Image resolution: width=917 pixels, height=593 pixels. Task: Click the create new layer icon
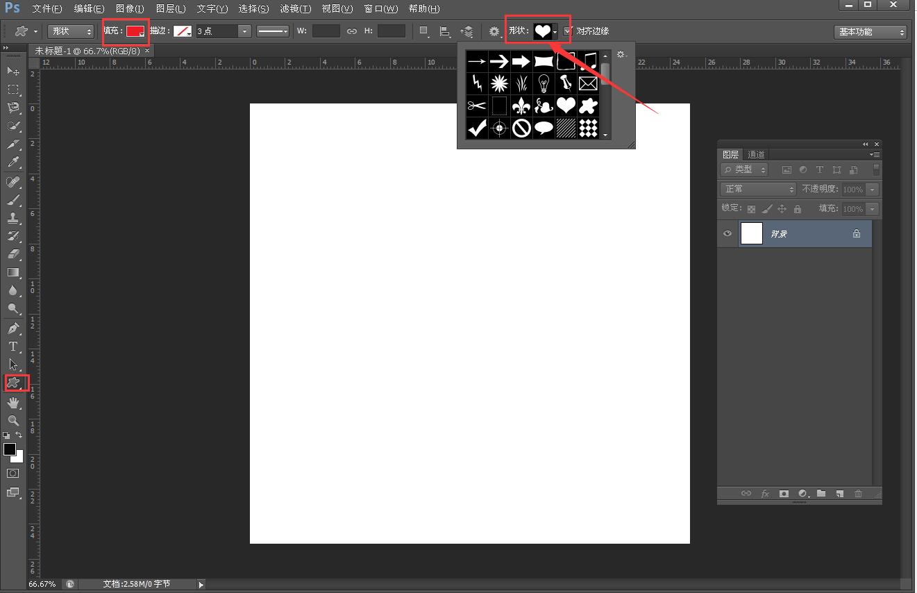coord(839,494)
